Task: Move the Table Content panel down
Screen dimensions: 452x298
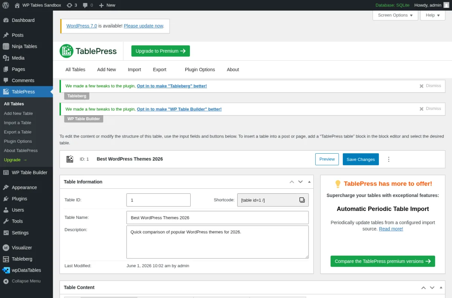Action: 432,287
